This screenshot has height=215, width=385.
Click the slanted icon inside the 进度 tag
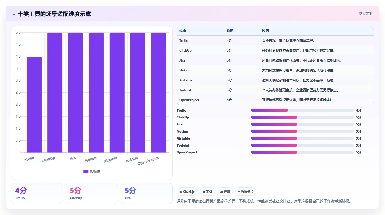point(222,192)
